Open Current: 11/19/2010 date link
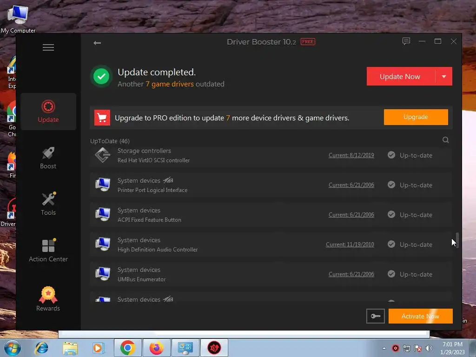The width and height of the screenshot is (476, 357). [x=350, y=245]
